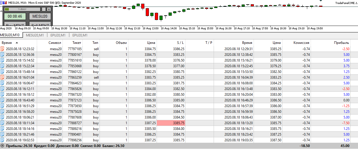
Task: Click the sell deal icon for ticket 77863259
Action: [x=3, y=77]
